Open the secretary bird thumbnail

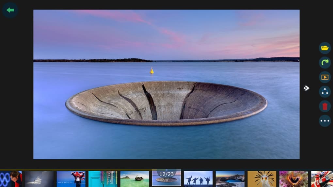pos(262,179)
